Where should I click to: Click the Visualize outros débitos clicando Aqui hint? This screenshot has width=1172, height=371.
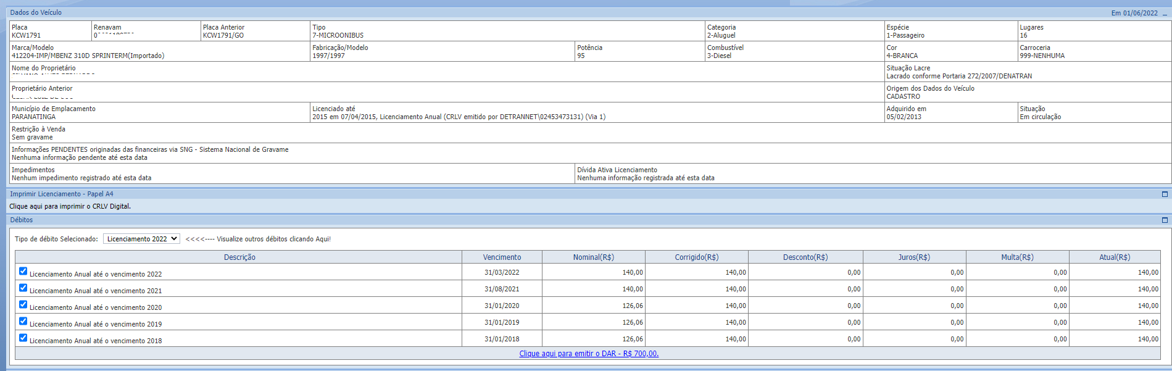(258, 239)
